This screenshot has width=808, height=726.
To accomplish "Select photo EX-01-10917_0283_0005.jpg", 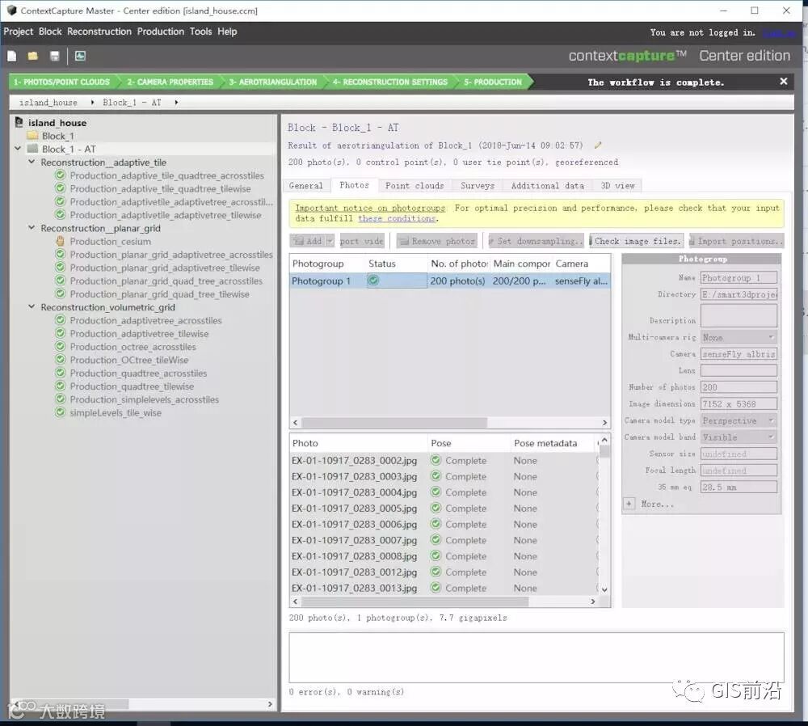I will (355, 508).
